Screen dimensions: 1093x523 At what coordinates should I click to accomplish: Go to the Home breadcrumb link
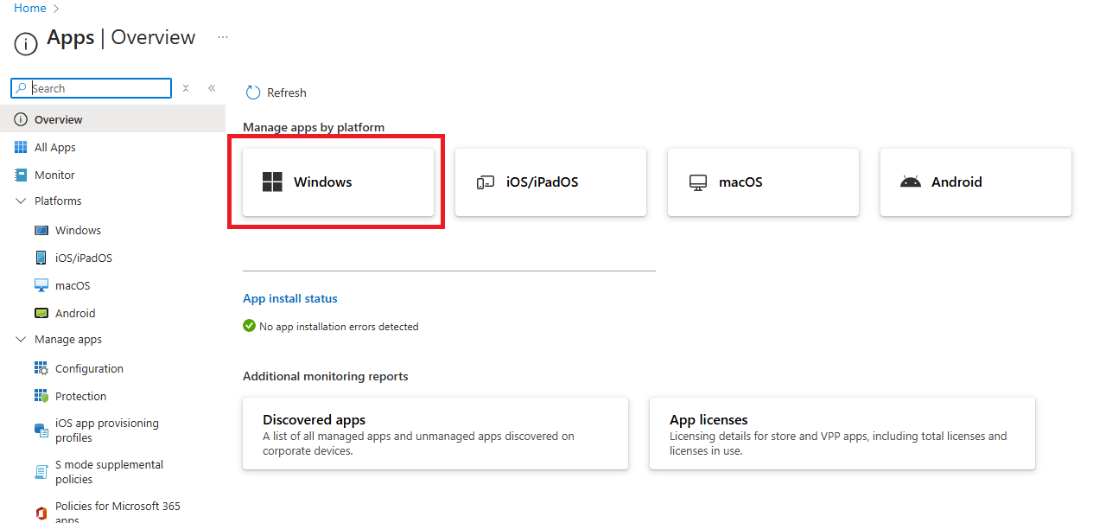point(30,8)
